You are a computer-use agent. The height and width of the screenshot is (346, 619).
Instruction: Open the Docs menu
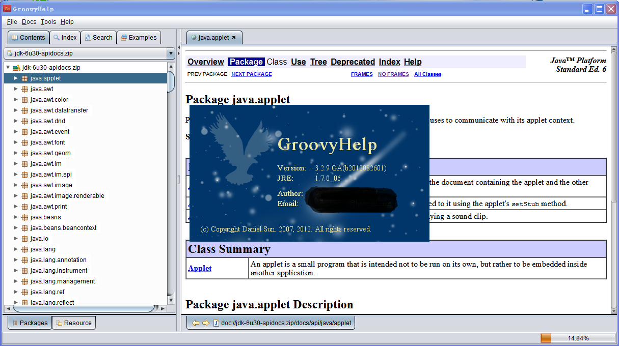click(x=29, y=22)
